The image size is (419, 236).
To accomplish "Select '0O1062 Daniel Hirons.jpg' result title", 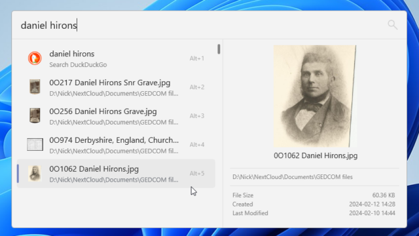I will [x=94, y=169].
